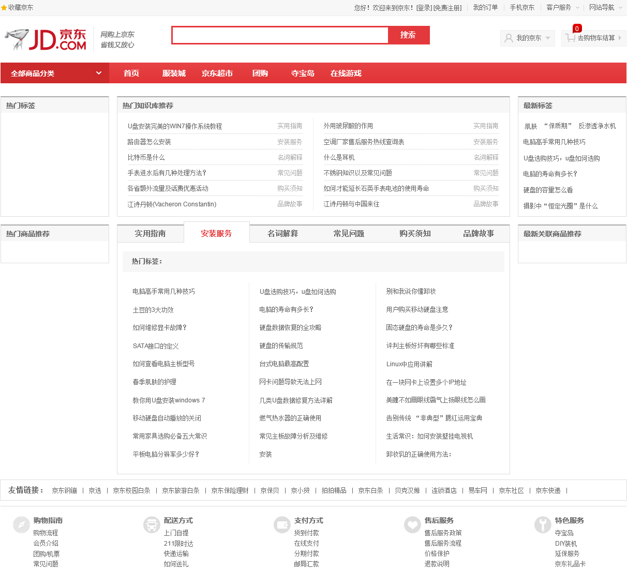Open article 路由器怎么安装
The image size is (627, 570).
pos(150,142)
